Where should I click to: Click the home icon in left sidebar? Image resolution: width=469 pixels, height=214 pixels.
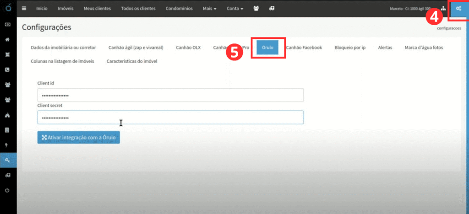tap(7, 39)
